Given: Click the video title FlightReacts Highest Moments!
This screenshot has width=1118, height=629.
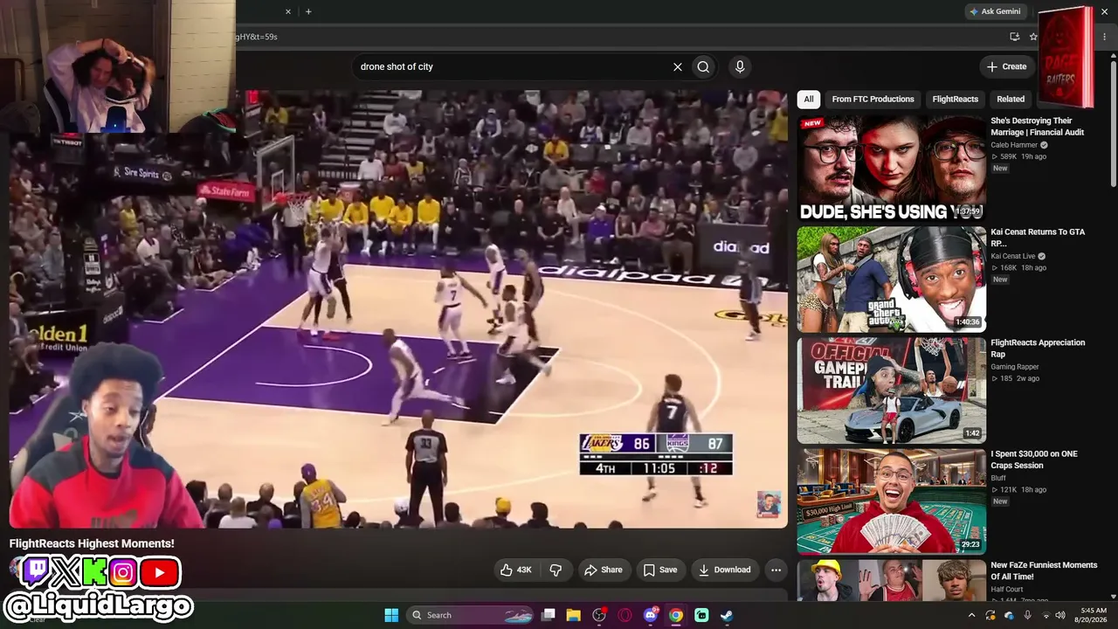Looking at the screenshot, I should pyautogui.click(x=92, y=543).
